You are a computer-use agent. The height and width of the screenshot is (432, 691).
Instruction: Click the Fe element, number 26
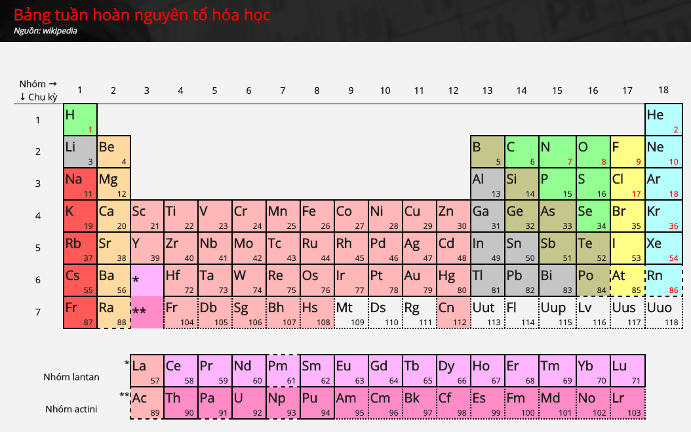(x=317, y=216)
